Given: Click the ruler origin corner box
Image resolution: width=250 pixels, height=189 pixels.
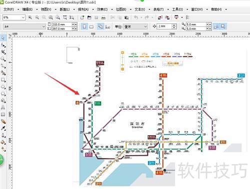Looking at the screenshot, I should 10,35.
